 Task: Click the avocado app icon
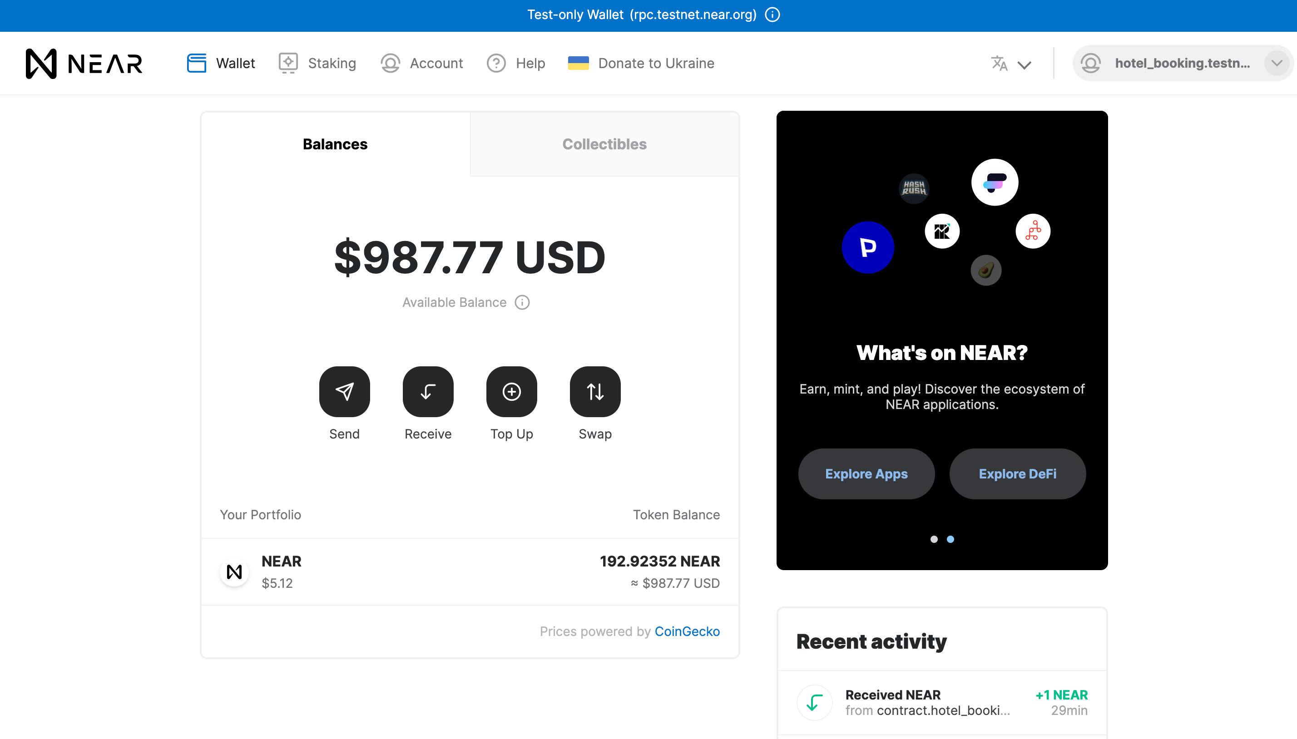(986, 270)
